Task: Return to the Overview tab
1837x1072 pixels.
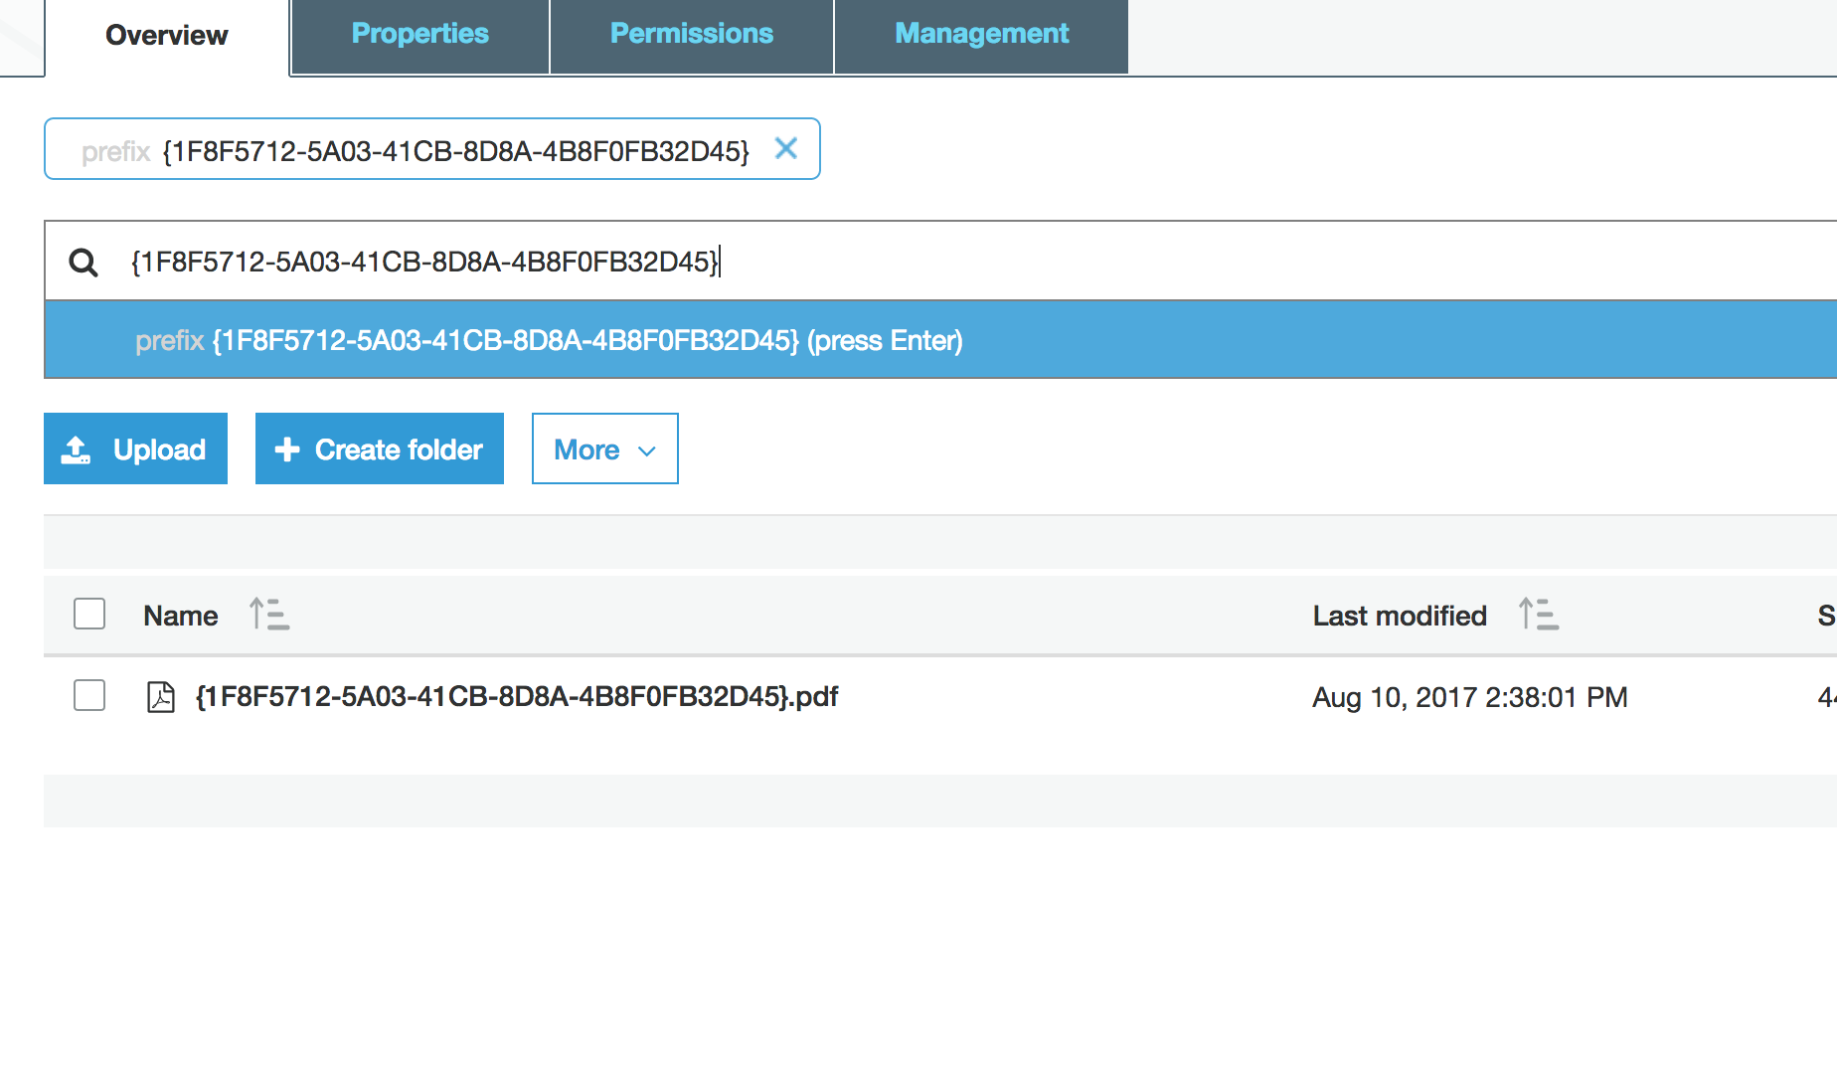Action: 165,35
